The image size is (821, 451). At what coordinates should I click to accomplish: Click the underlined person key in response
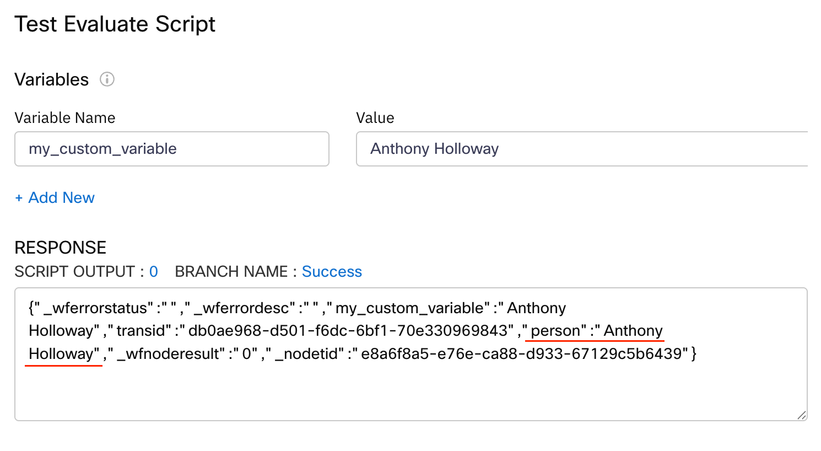pyautogui.click(x=555, y=331)
